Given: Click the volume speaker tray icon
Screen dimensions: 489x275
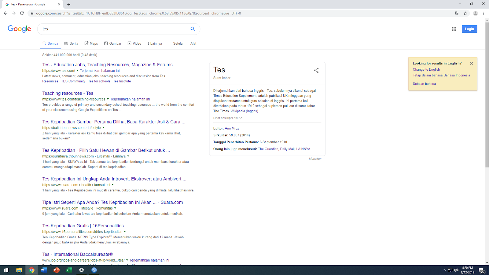Looking at the screenshot, I should 456,270.
